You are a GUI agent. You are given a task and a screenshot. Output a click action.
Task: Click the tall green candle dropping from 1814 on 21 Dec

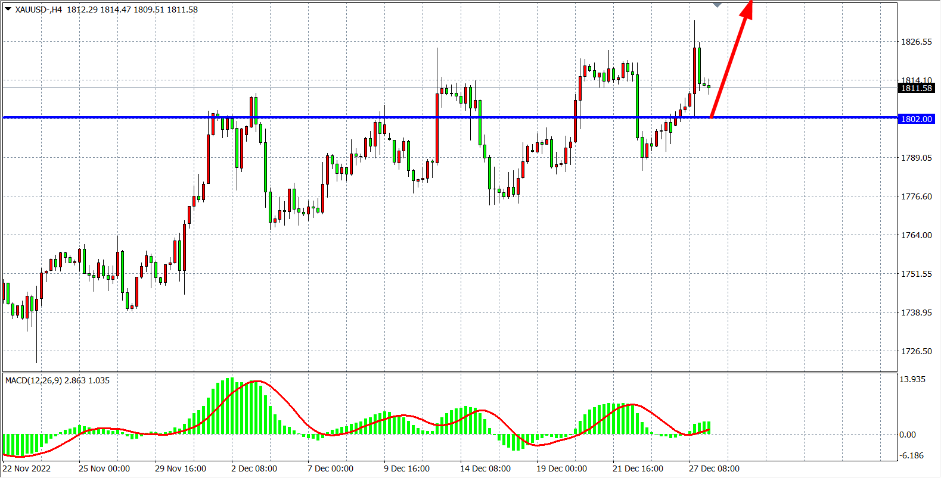638,106
